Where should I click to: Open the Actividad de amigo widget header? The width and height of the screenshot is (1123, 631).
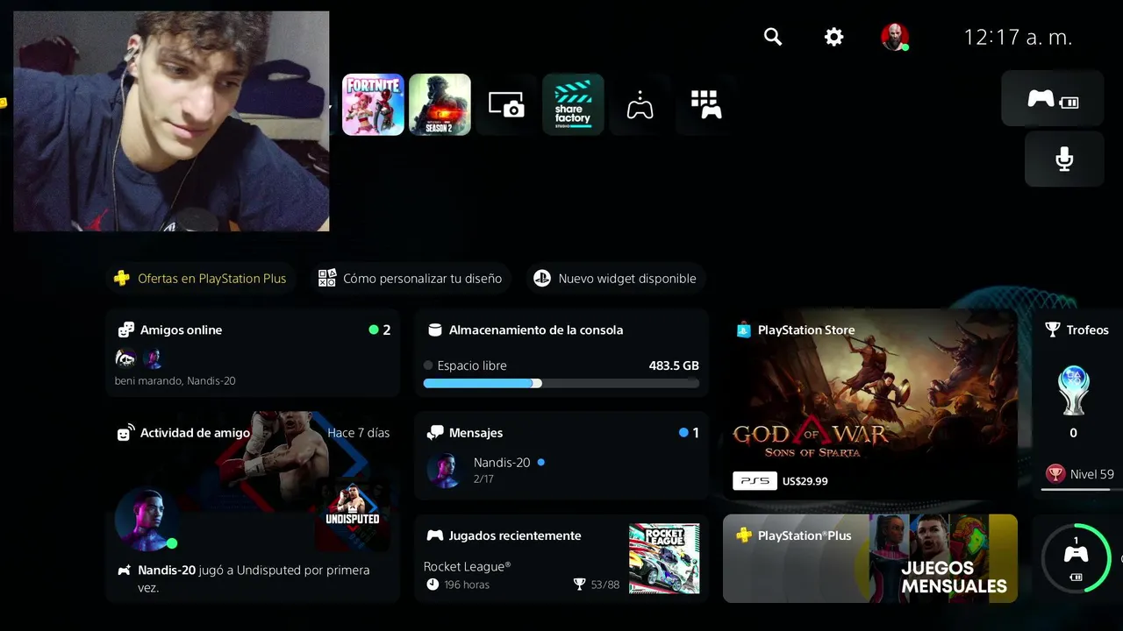184,433
